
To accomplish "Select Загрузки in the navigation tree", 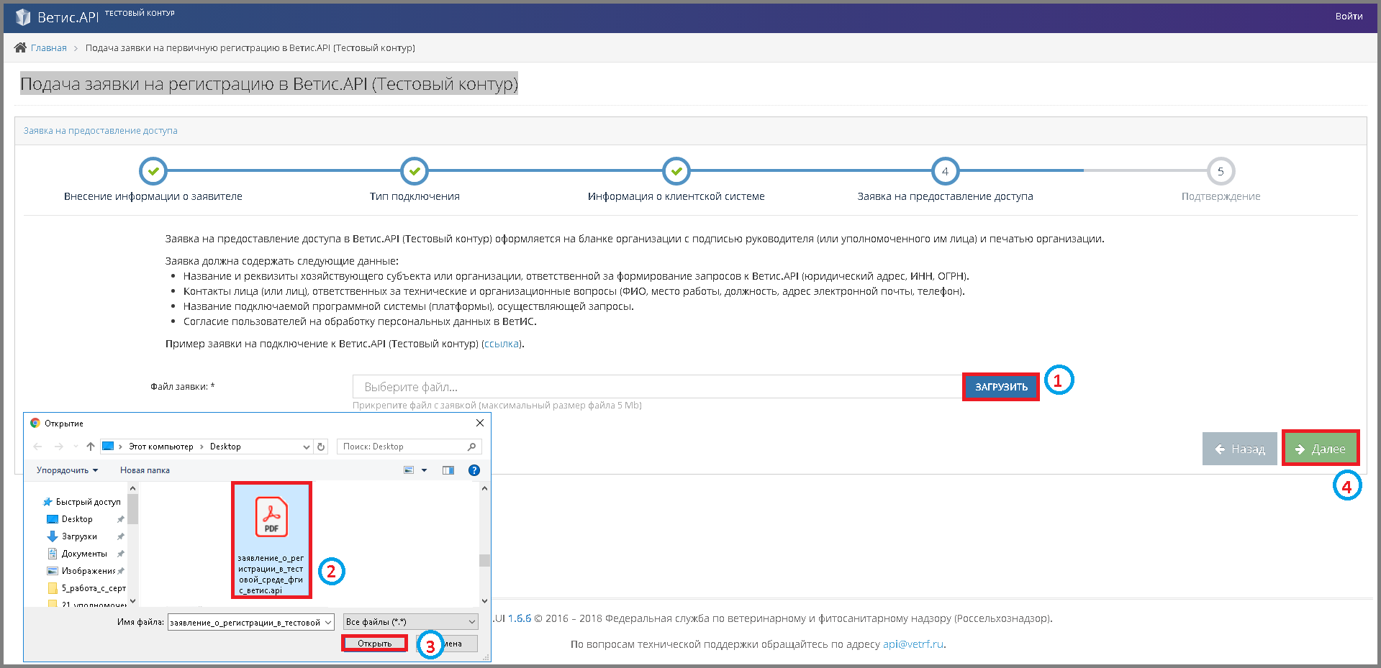I will click(72, 536).
